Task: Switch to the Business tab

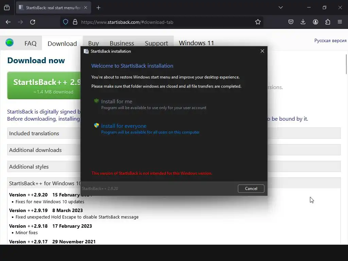Action: click(122, 43)
